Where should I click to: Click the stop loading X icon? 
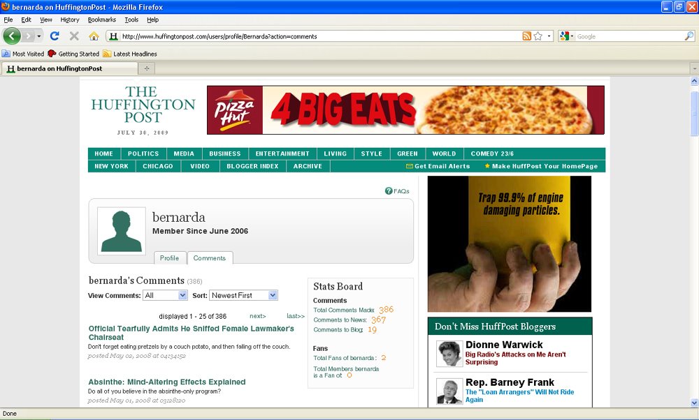tap(75, 36)
